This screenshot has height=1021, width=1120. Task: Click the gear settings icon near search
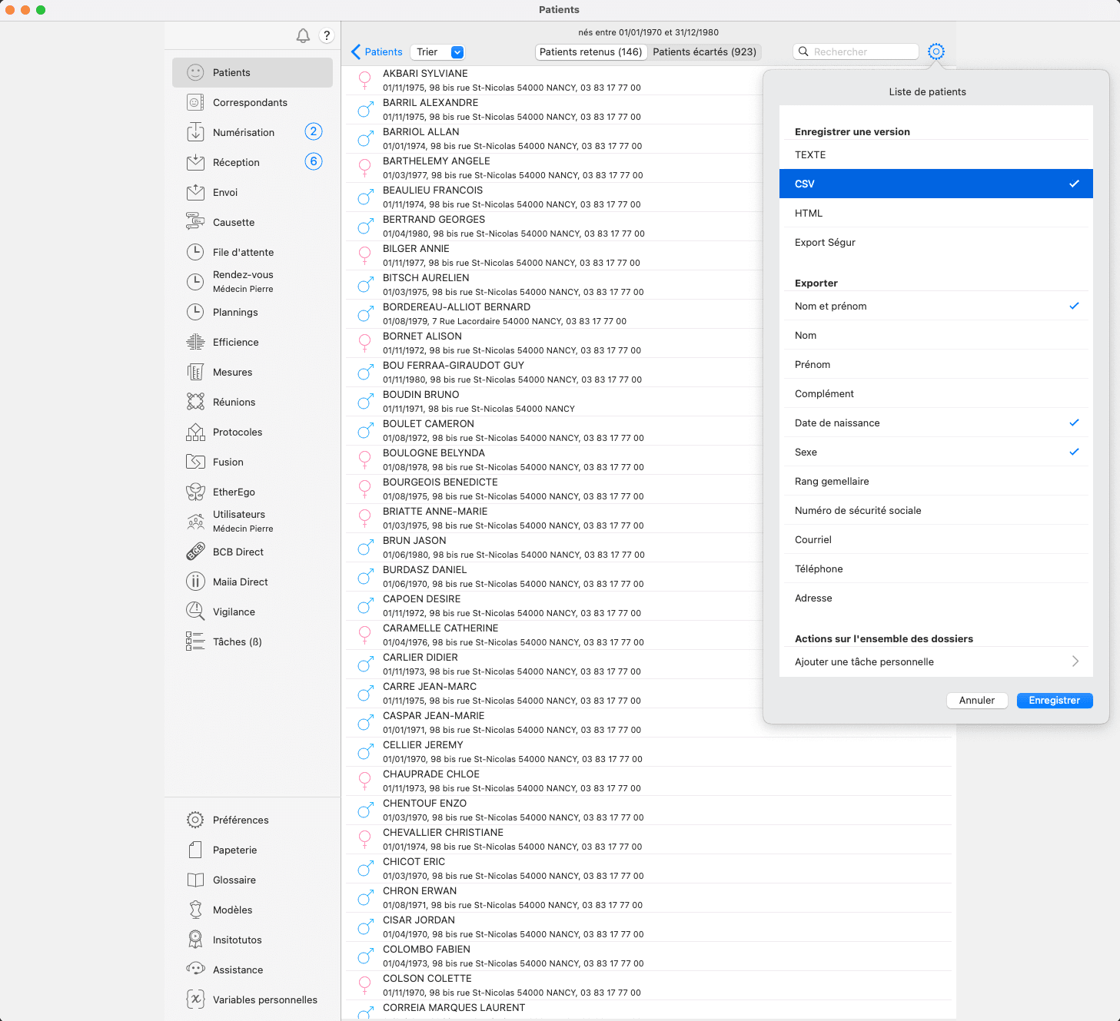(x=936, y=51)
